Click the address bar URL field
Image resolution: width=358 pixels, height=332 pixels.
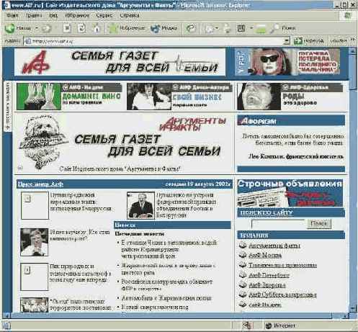click(157, 41)
